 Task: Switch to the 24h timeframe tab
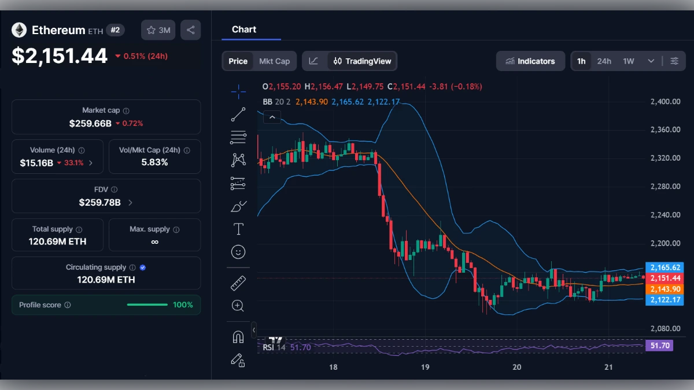[x=604, y=61]
